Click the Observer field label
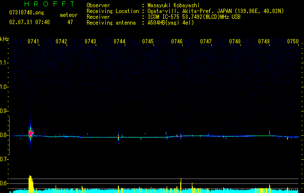Screen dimensions: 304x193 [x=98, y=5]
